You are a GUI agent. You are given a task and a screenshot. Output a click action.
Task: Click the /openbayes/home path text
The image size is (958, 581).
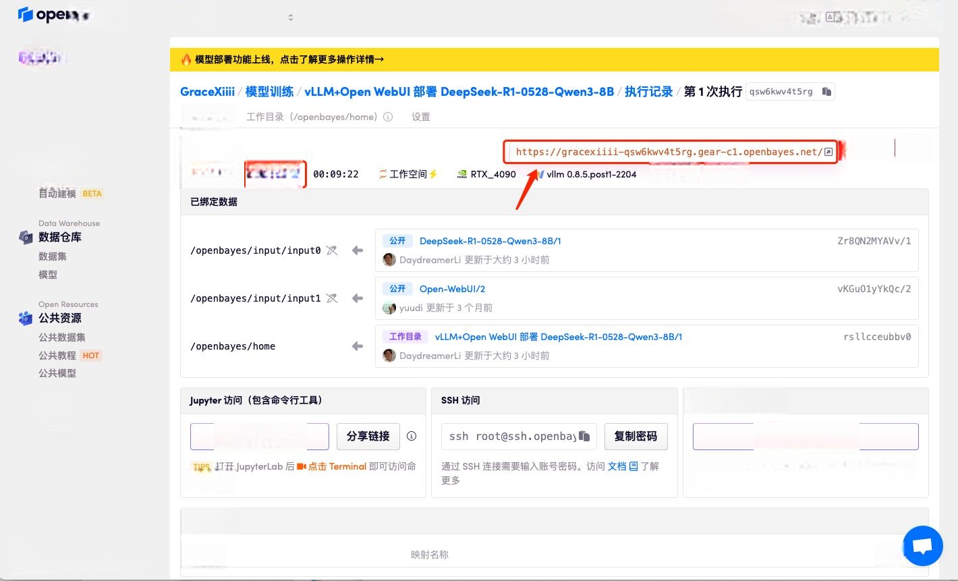coord(233,346)
